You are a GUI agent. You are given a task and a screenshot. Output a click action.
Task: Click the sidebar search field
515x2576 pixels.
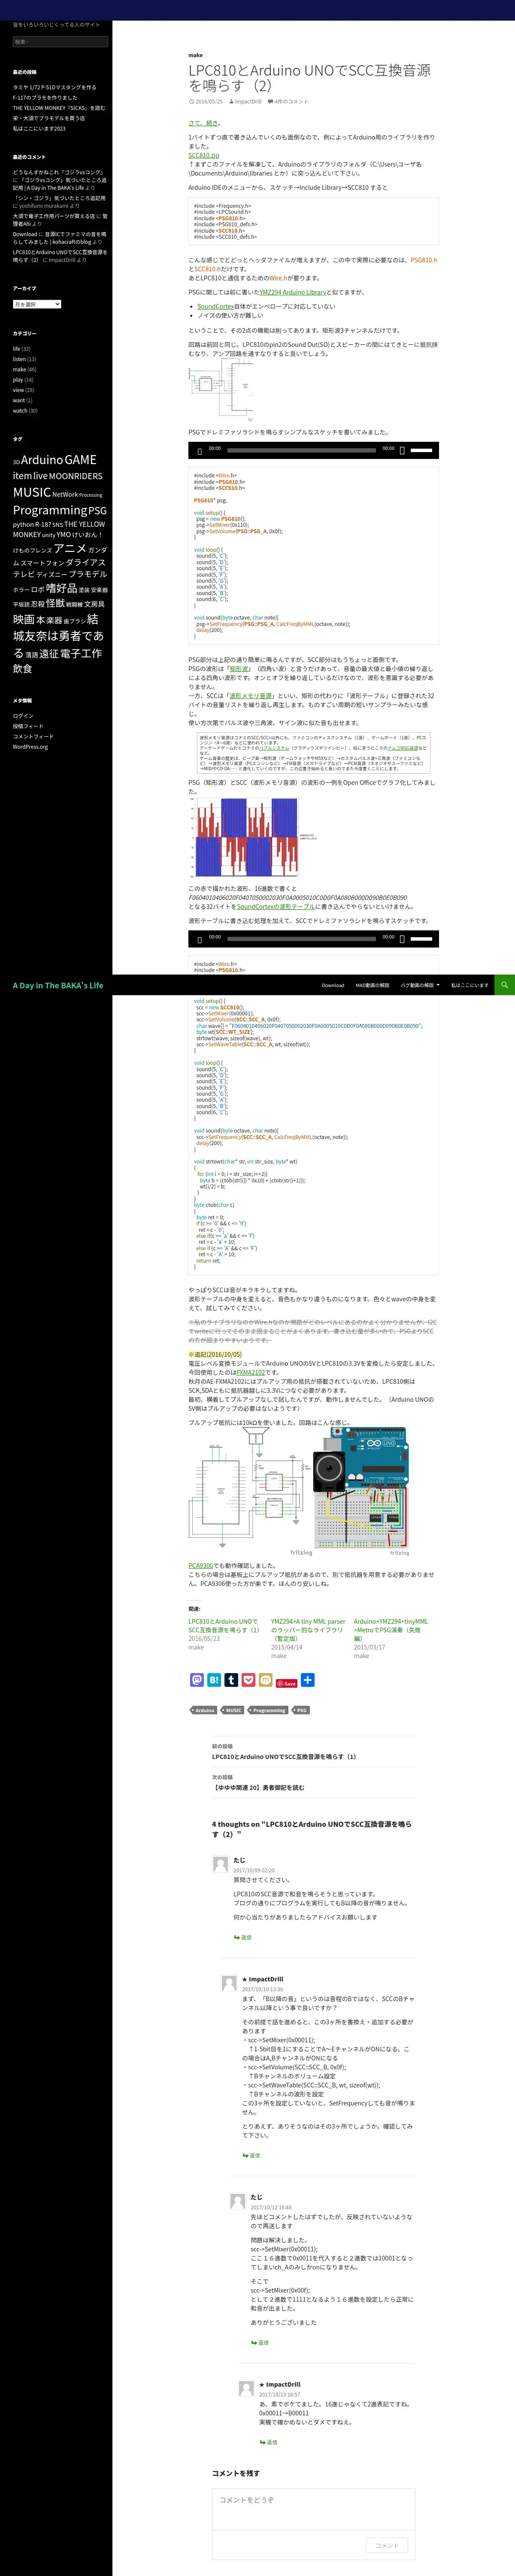60,42
